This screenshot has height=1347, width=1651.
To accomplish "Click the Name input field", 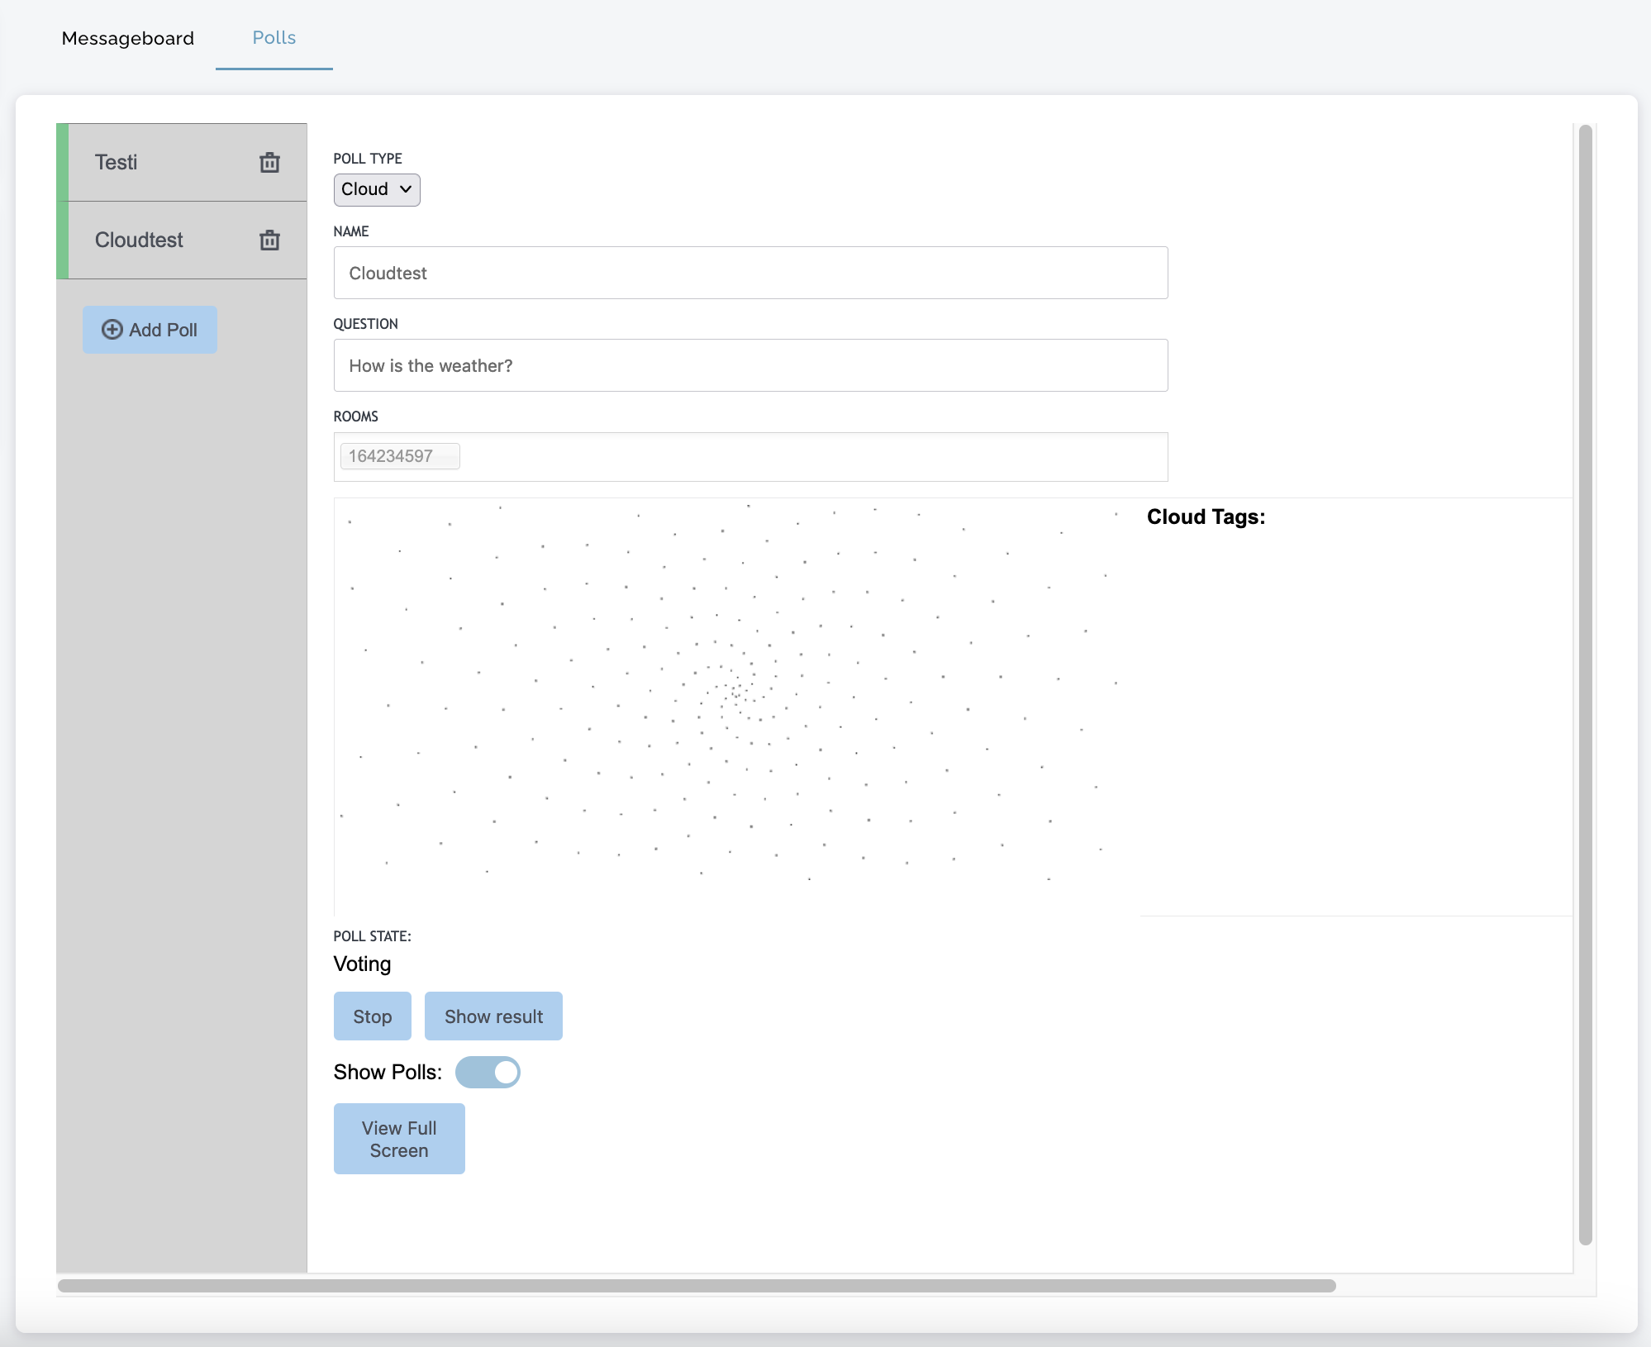I will pos(750,273).
